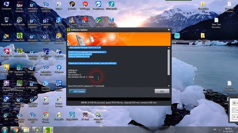238x133 pixels.
Task: Open File Explorer from the taskbar
Action: click(x=26, y=130)
